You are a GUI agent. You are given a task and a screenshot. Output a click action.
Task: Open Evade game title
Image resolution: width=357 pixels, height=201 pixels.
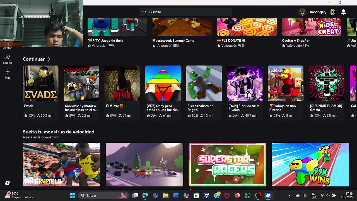point(29,106)
